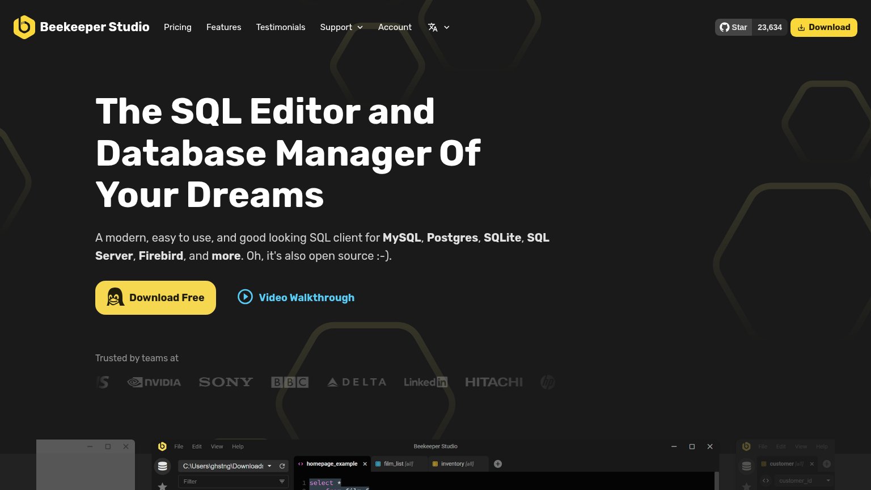Screen dimensions: 871x490
Task: Add a new tab with the plus icon
Action: [x=498, y=464]
